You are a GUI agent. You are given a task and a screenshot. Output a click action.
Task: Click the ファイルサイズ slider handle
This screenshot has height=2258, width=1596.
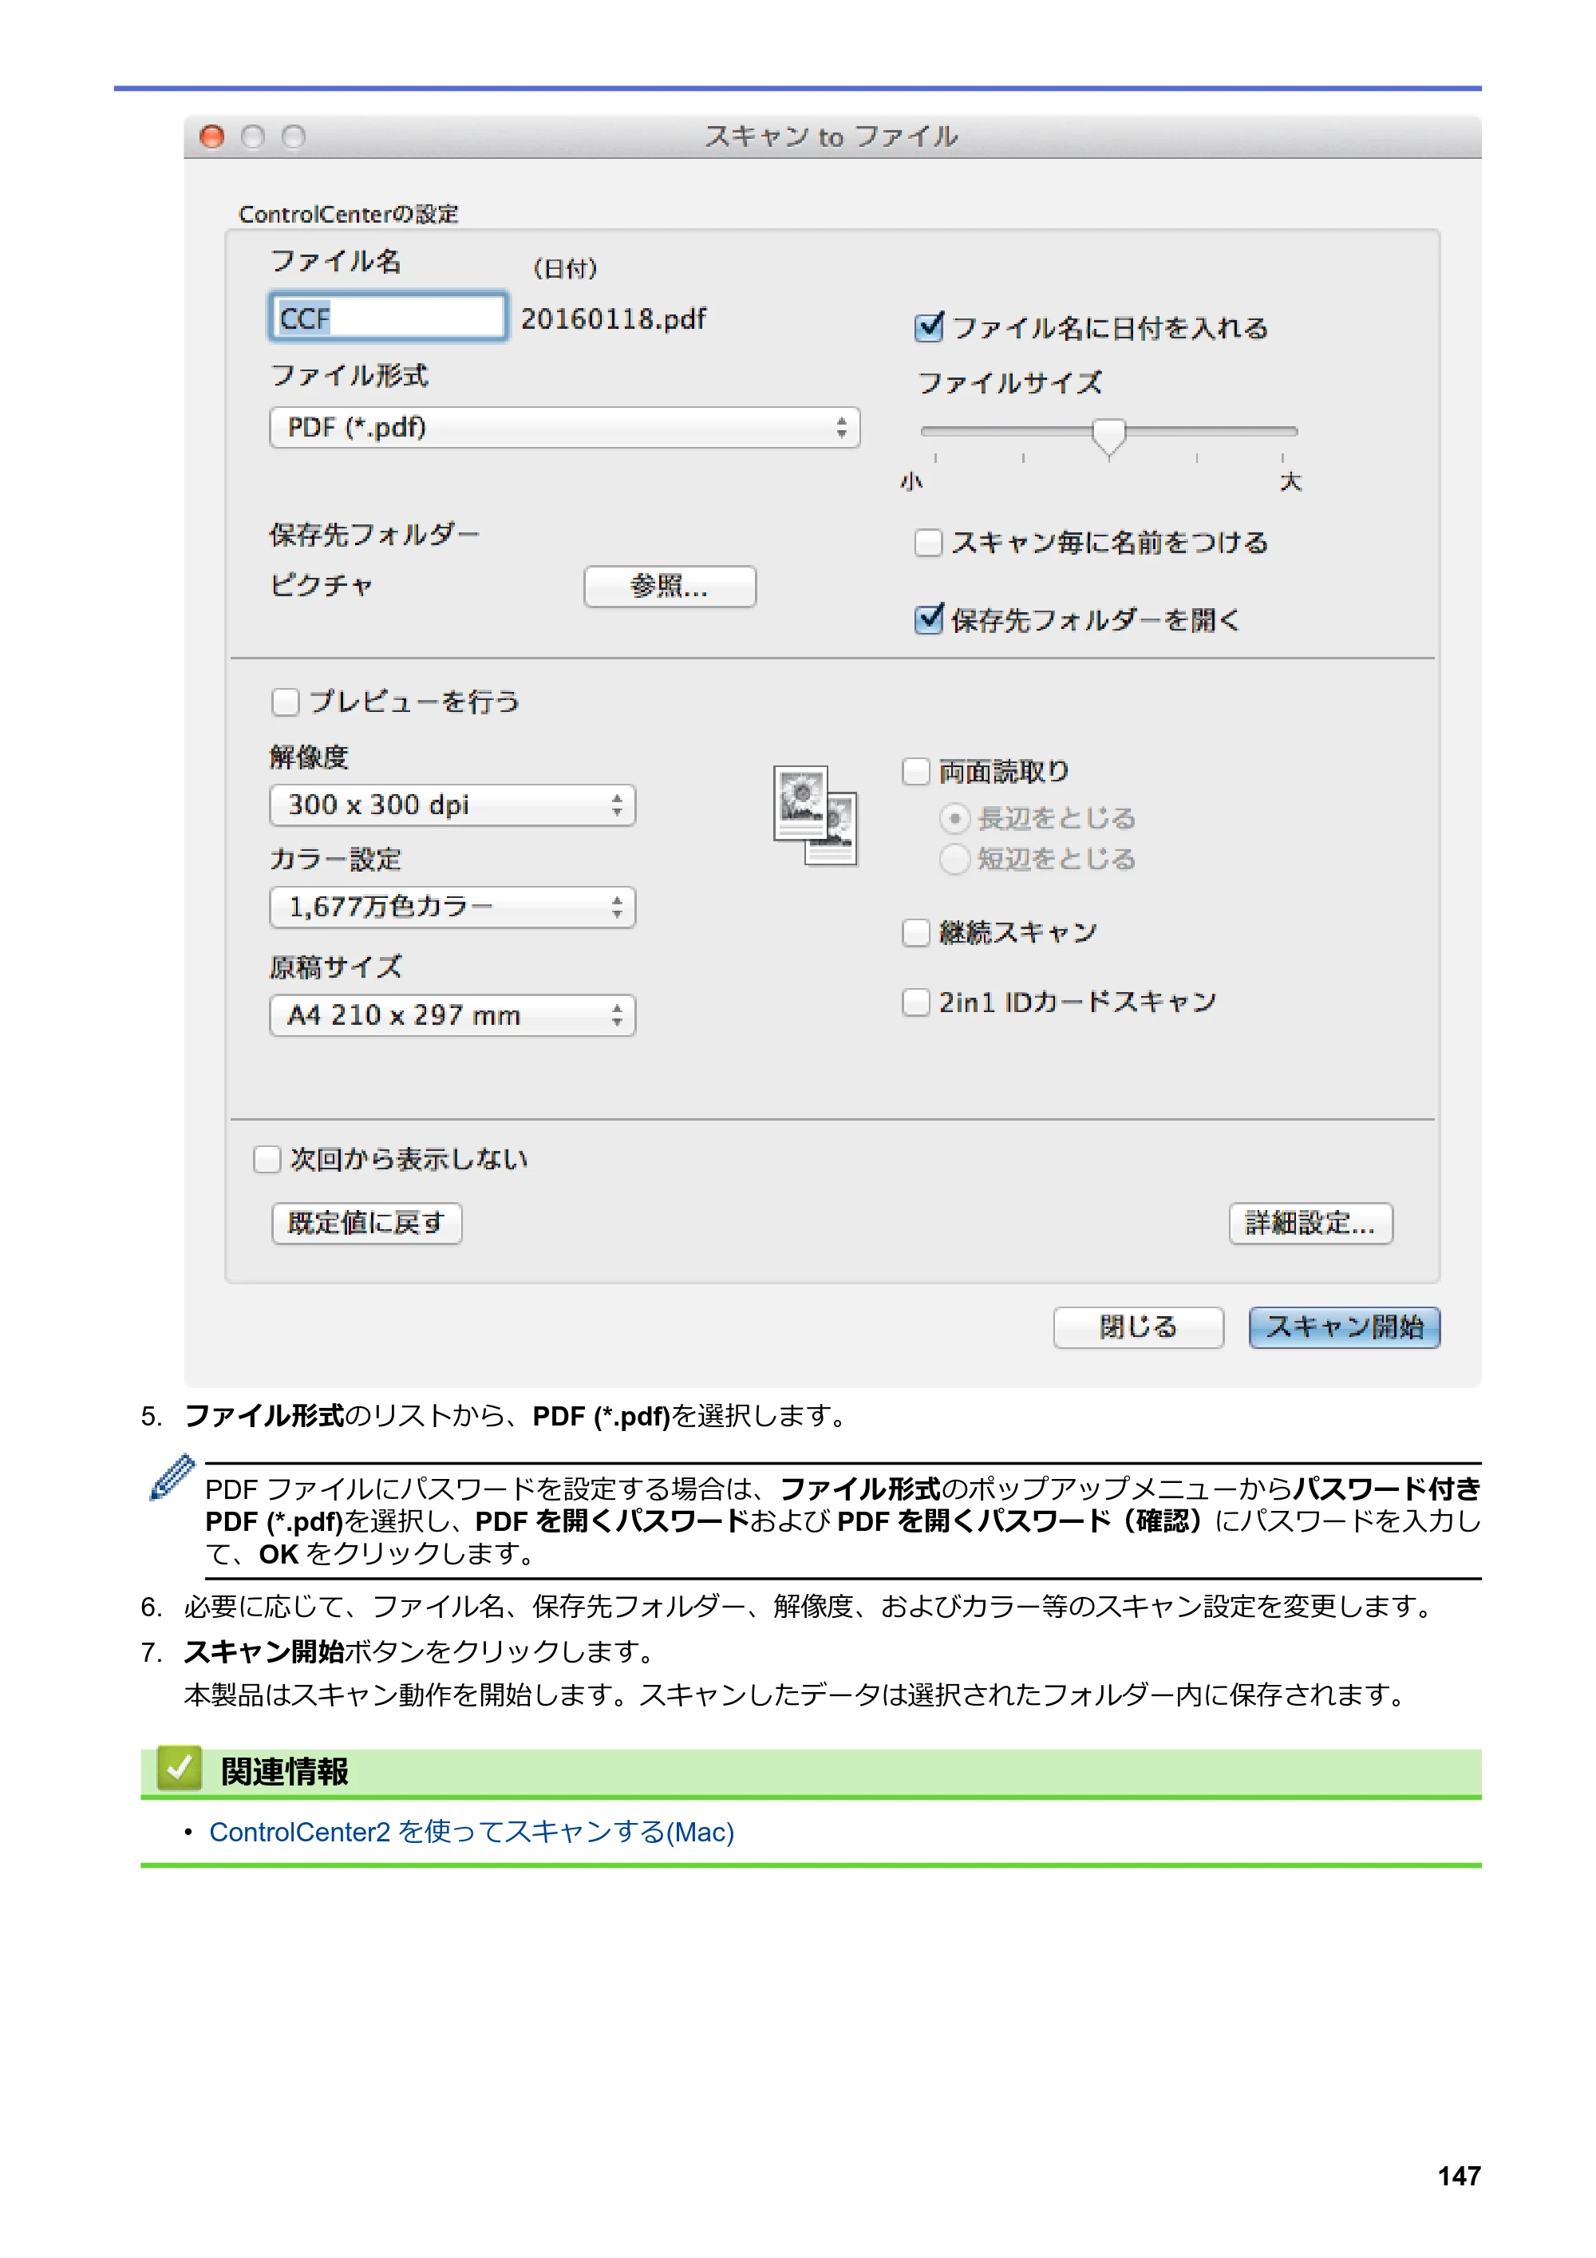(x=1109, y=436)
